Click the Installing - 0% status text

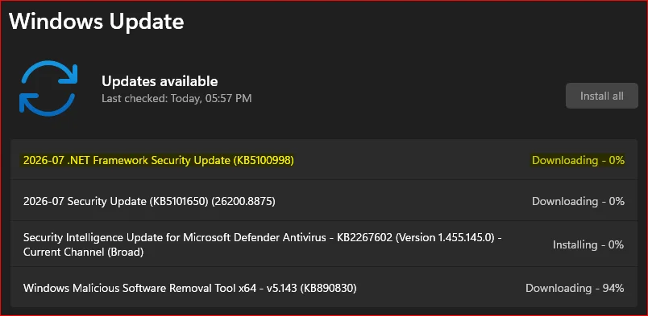tap(588, 244)
